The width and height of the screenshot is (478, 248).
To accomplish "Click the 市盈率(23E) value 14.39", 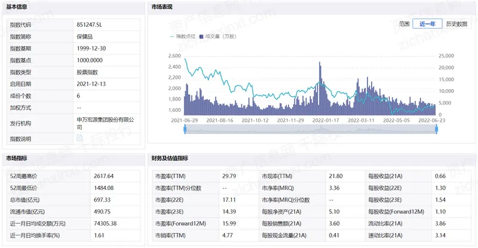I will pyautogui.click(x=229, y=212).
